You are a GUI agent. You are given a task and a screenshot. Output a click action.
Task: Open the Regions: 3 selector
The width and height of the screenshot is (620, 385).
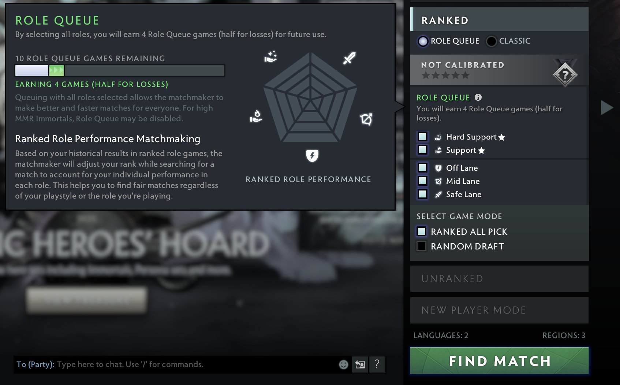click(x=564, y=336)
